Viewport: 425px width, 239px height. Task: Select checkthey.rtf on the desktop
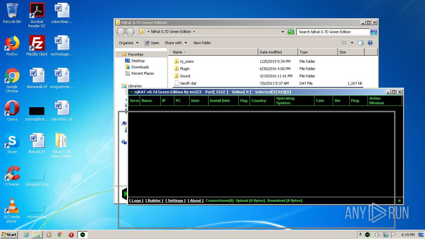62,111
